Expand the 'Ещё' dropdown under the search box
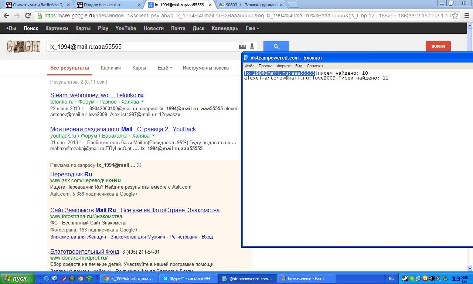This screenshot has width=473, height=284. pyautogui.click(x=165, y=68)
